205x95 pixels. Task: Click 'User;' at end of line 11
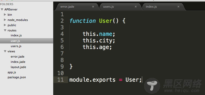[x=134, y=80]
